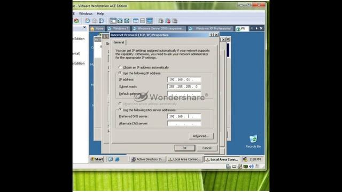Click the console view toolbar icon

tap(150, 21)
